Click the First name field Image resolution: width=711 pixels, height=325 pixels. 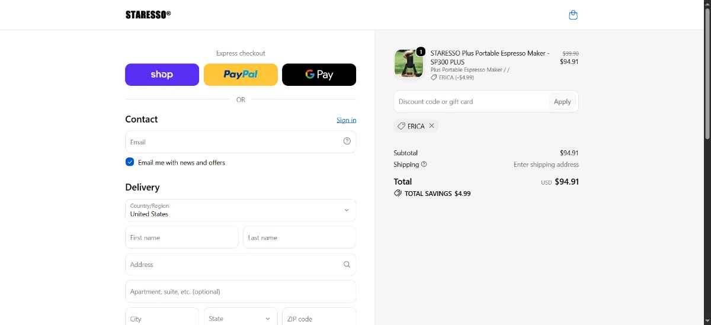(x=182, y=237)
